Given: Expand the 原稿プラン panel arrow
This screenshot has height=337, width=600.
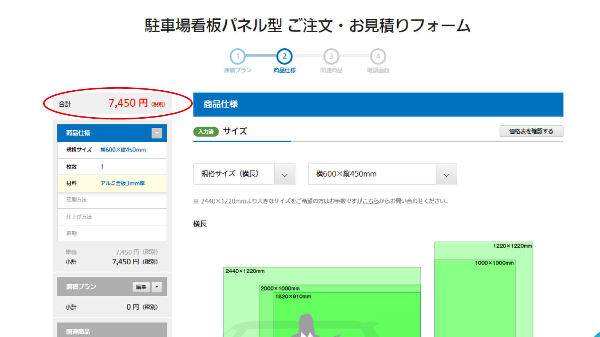Looking at the screenshot, I should point(157,287).
